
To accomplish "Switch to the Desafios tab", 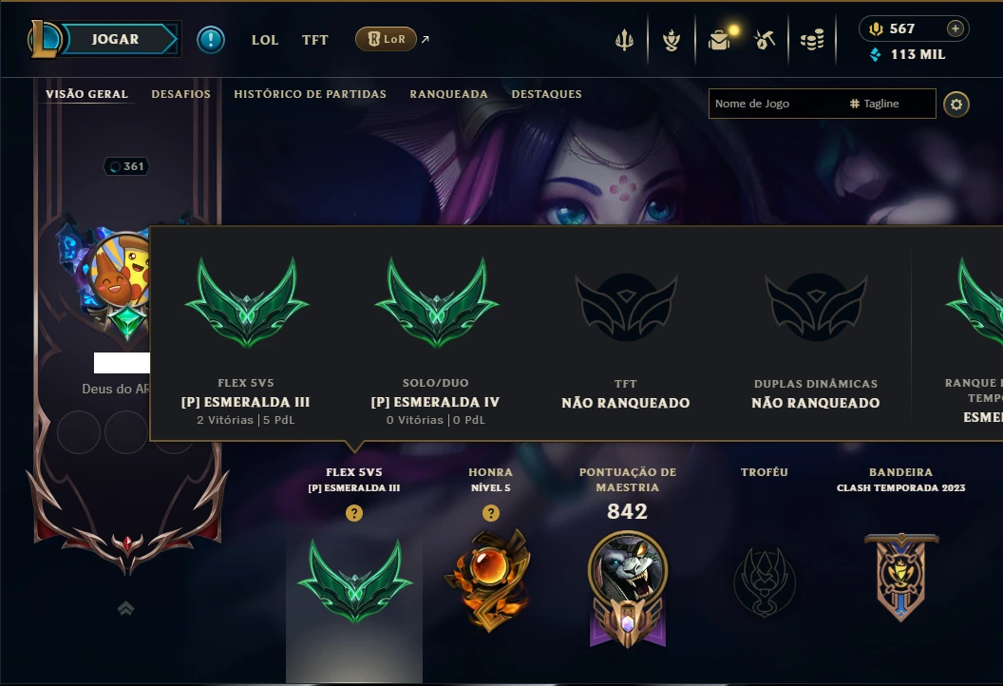I will [x=181, y=94].
